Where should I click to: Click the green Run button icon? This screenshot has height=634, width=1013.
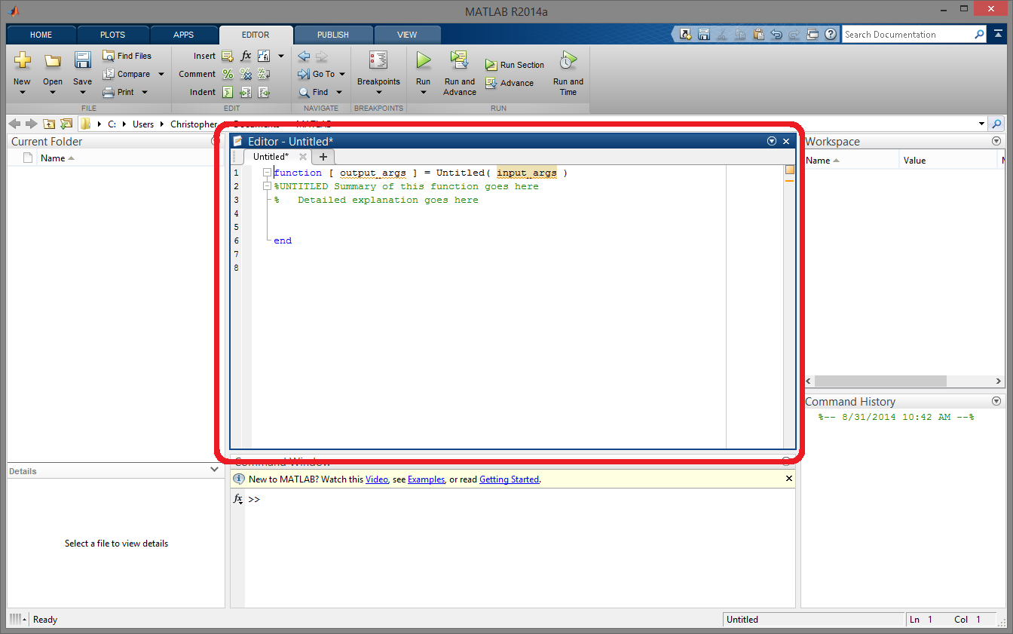[x=424, y=60]
